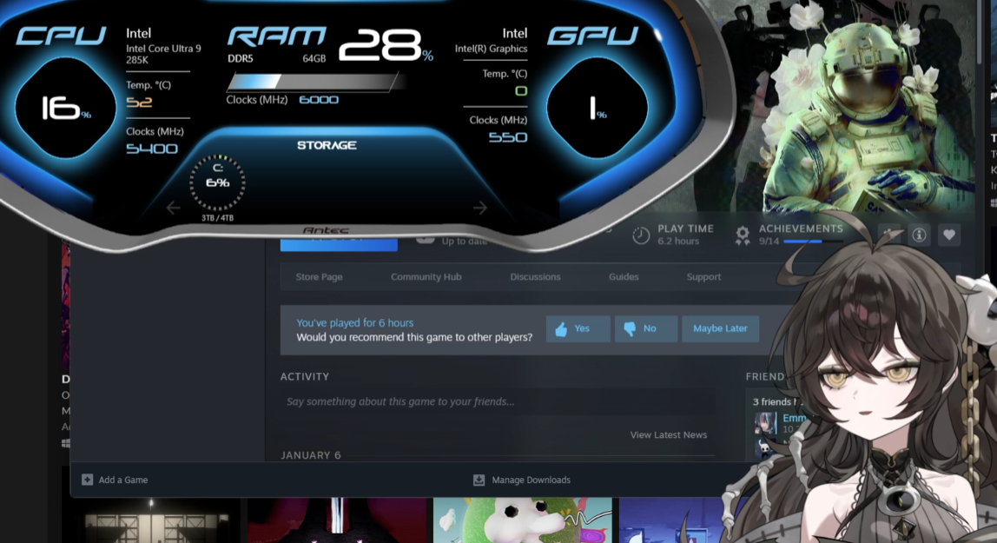Open the Guides tab
The image size is (997, 543).
tap(624, 276)
